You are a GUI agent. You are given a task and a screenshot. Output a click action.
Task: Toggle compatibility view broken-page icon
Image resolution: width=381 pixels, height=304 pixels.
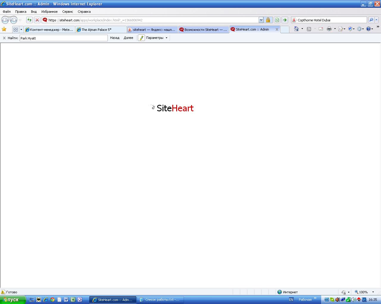pyautogui.click(x=277, y=20)
